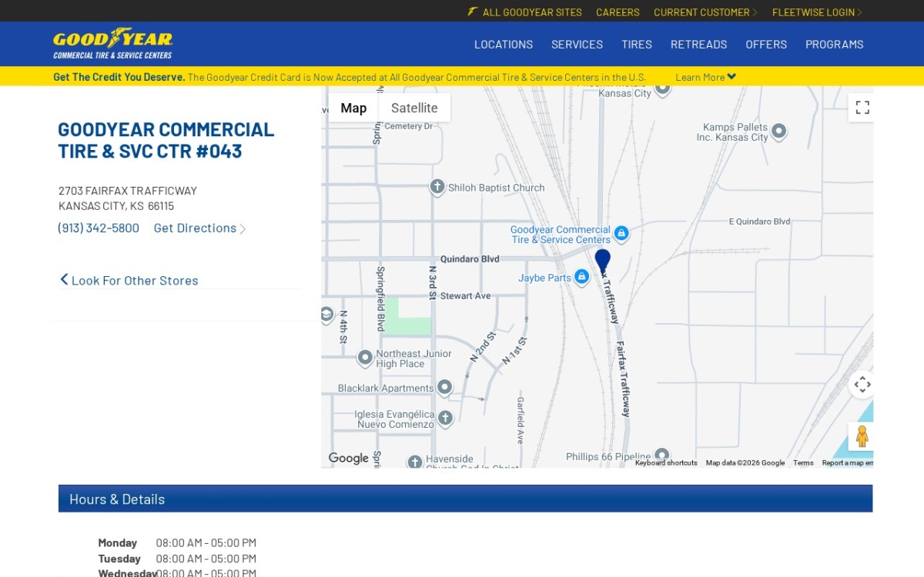The width and height of the screenshot is (924, 577).
Task: Open map Terms link
Action: (803, 463)
